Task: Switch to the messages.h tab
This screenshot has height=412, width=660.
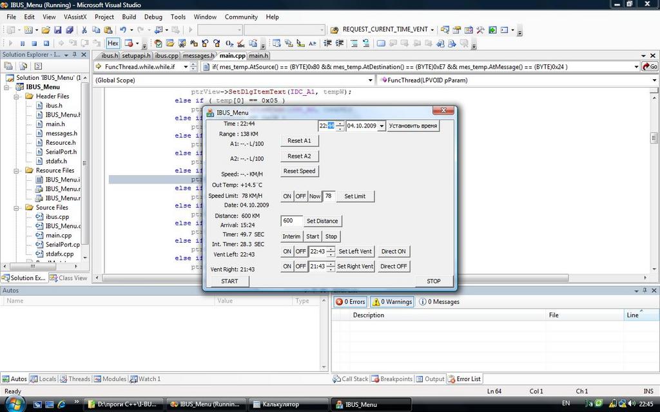Action: click(x=198, y=56)
